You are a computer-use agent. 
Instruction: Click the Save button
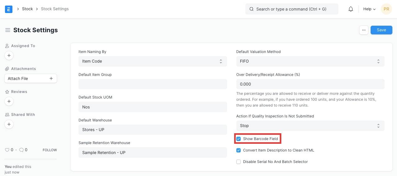pos(381,30)
